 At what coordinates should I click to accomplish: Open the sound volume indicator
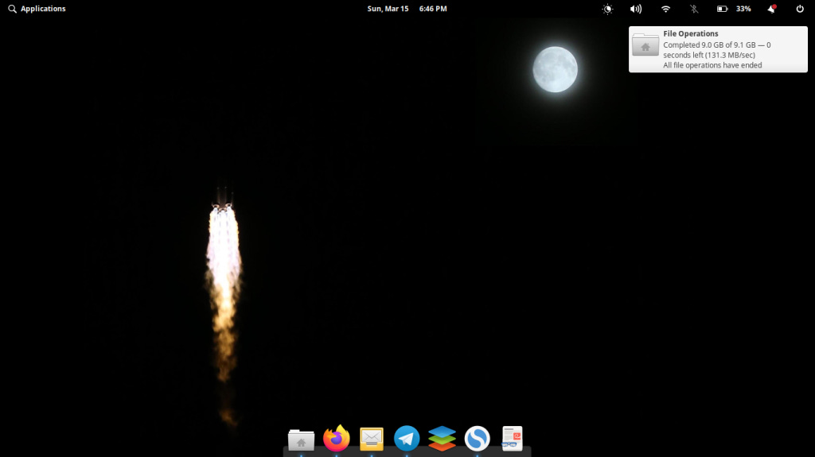coord(636,9)
